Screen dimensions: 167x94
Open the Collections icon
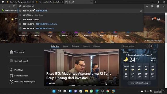(x=152, y=6)
